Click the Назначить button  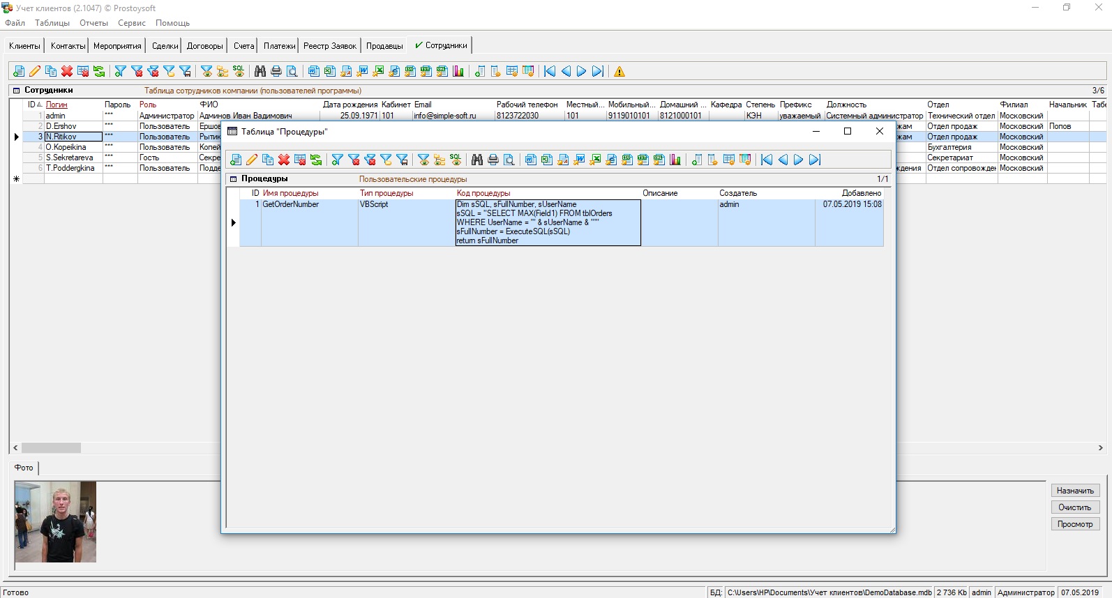tap(1075, 491)
